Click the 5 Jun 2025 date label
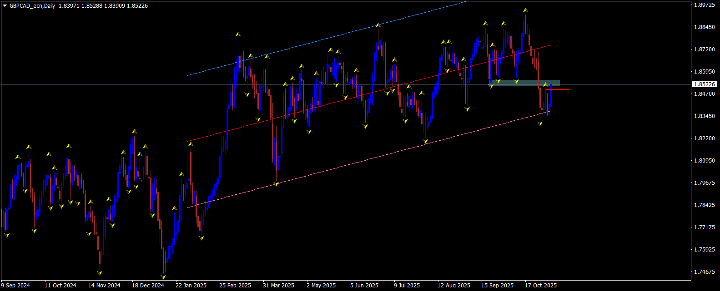 pos(364,286)
